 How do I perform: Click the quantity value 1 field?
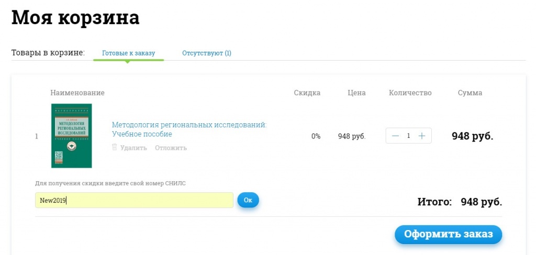coord(408,136)
